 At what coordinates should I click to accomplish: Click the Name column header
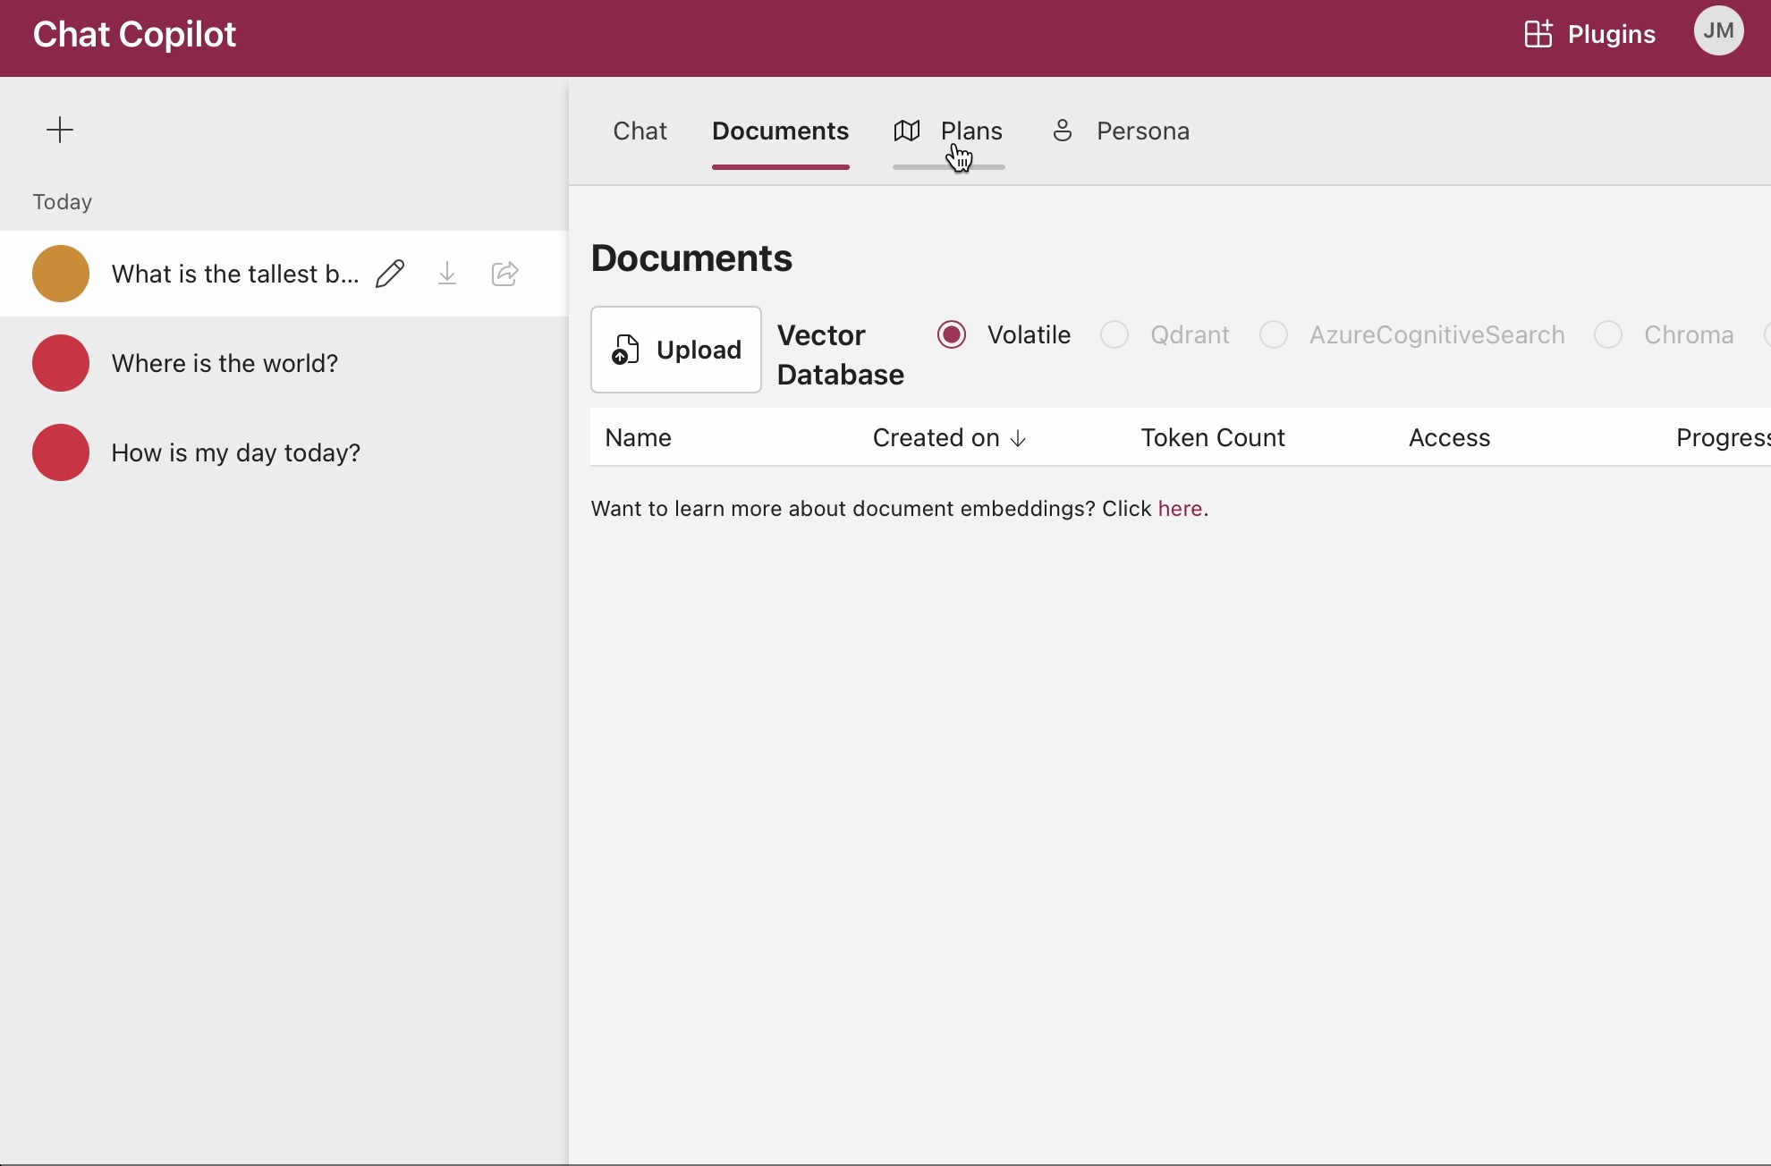[x=638, y=437]
